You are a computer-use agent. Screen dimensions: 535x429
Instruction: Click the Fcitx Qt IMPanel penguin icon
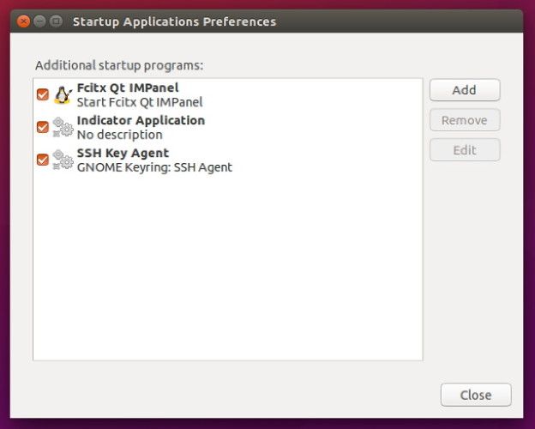pos(63,95)
